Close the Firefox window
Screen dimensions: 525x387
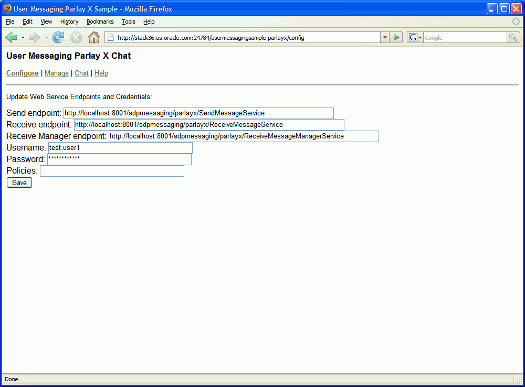516,9
